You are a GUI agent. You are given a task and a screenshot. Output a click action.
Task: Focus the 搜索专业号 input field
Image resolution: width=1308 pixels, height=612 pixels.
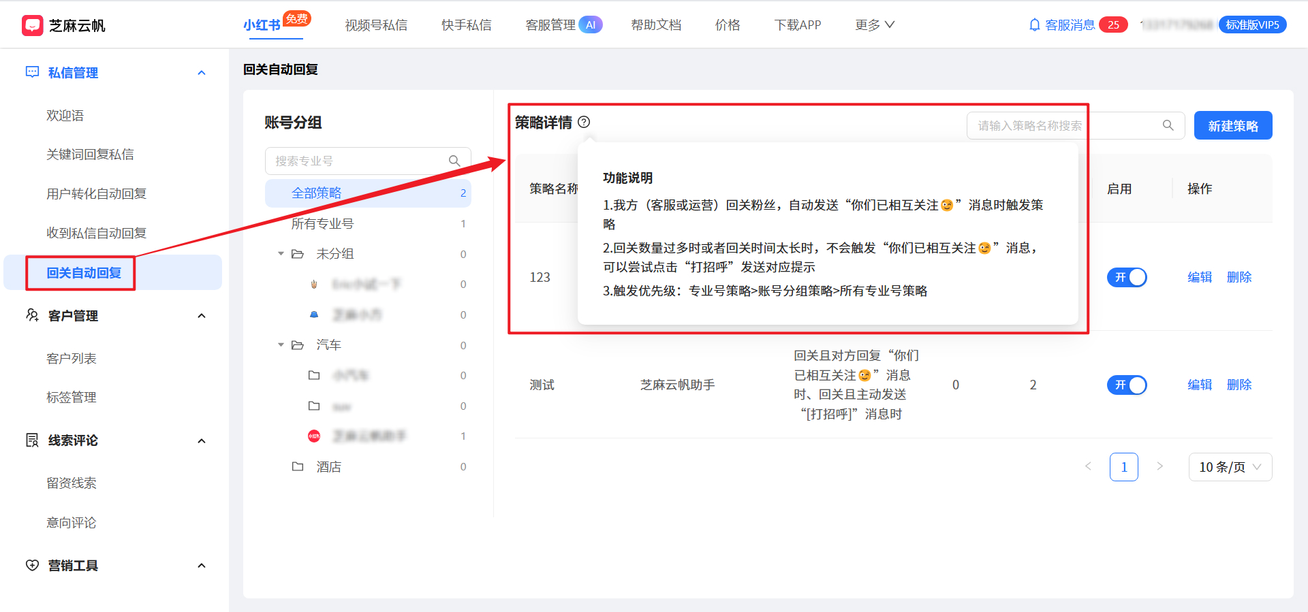click(368, 161)
